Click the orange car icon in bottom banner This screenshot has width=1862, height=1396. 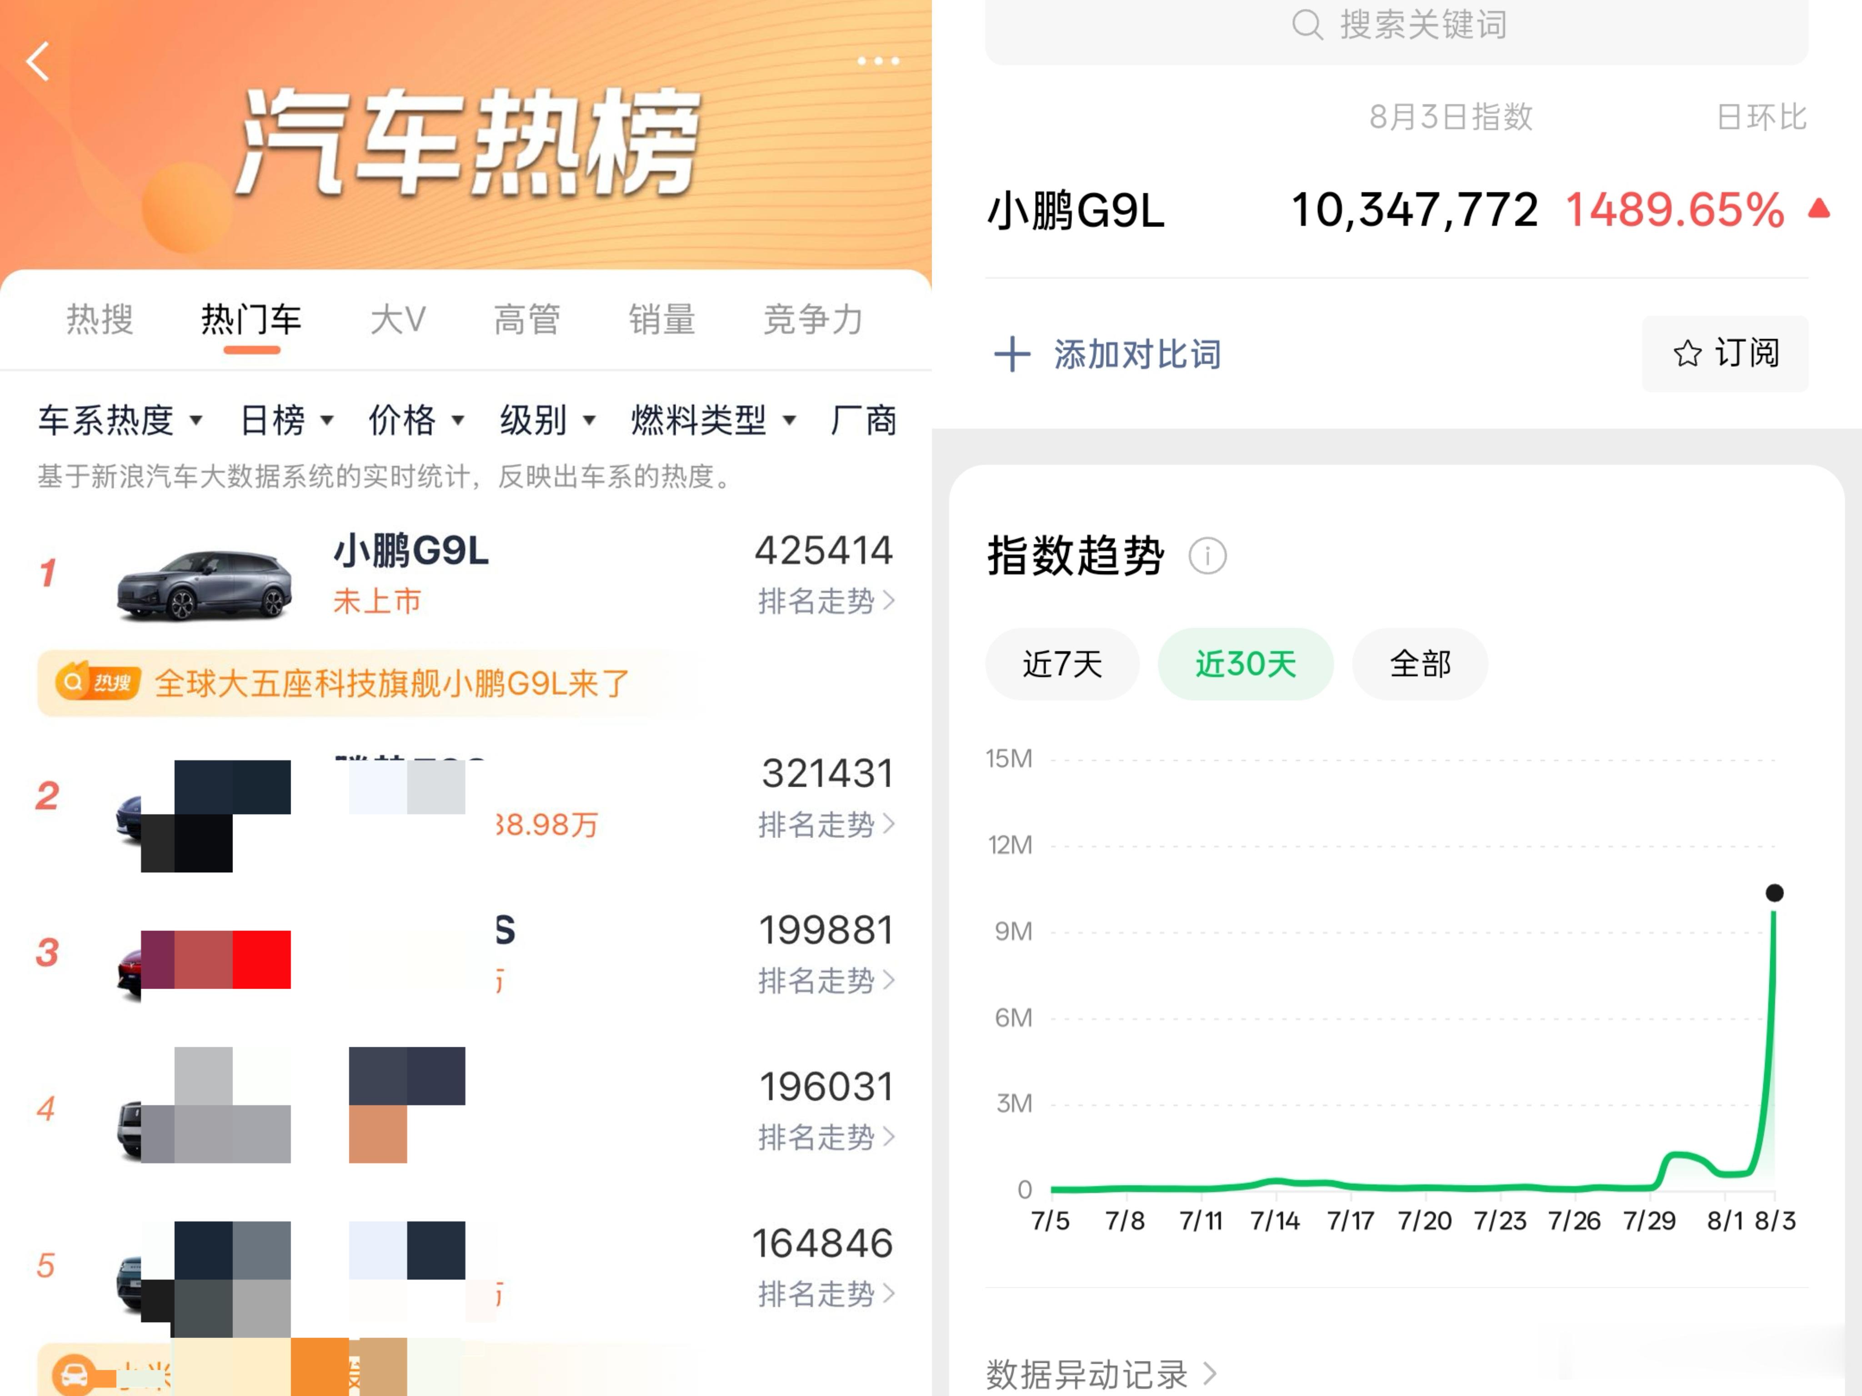point(74,1374)
